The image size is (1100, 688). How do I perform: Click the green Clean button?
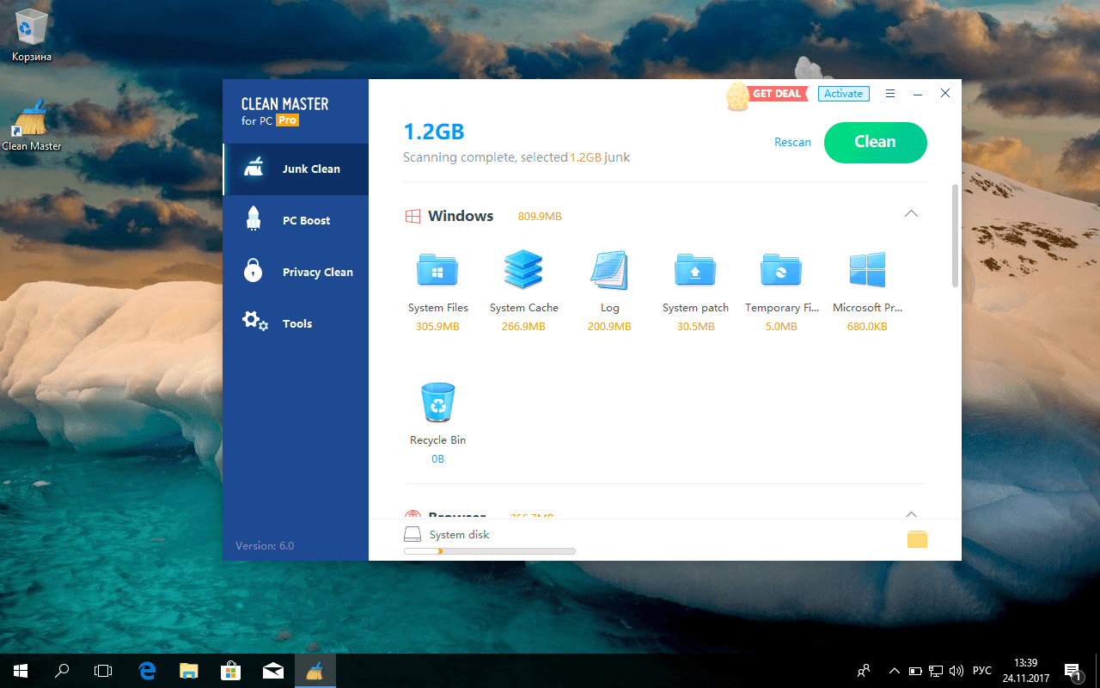coord(875,143)
